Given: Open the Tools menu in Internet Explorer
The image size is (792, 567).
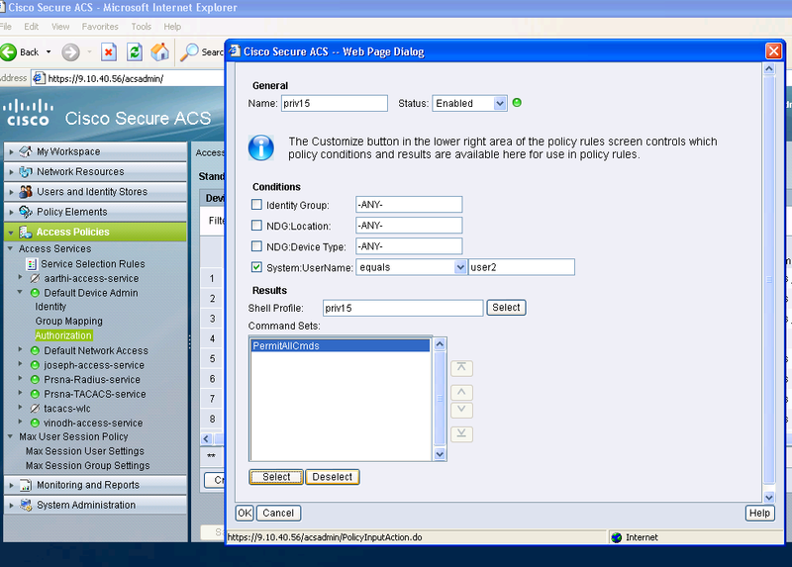Looking at the screenshot, I should pos(142,27).
